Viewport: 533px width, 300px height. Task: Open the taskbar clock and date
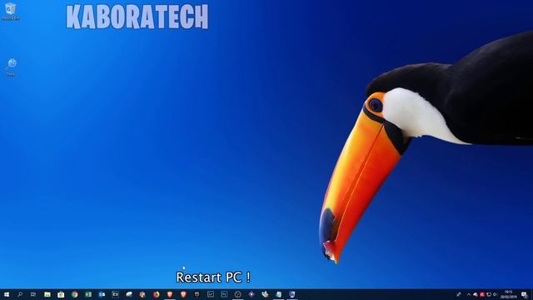point(509,294)
